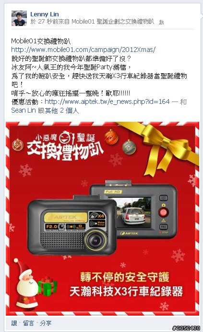This screenshot has width=203, height=332.
Task: Click the friends audience icon beside timestamp
Action: pyautogui.click(x=161, y=22)
